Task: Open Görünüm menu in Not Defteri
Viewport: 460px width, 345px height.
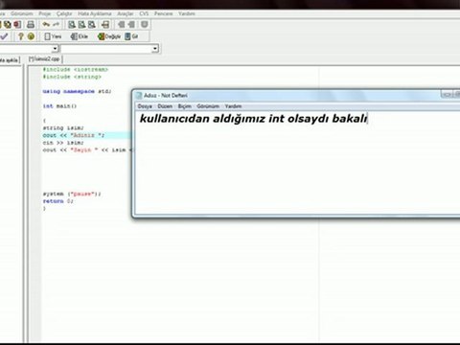Action: point(208,106)
